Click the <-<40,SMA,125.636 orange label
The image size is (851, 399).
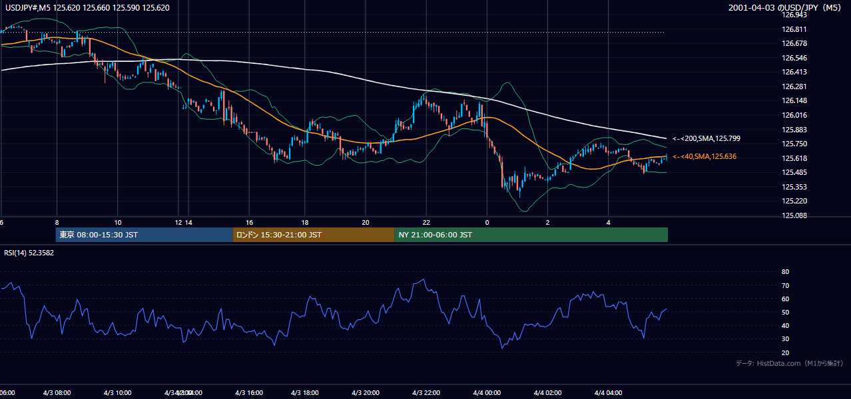point(706,156)
